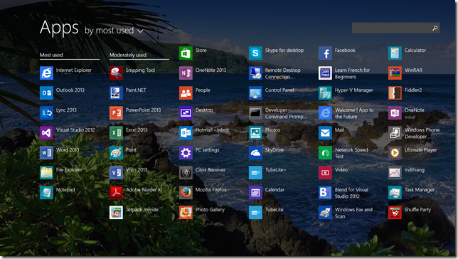This screenshot has height=259, width=458.
Task: Open the purple Calendar icon
Action: tap(255, 192)
